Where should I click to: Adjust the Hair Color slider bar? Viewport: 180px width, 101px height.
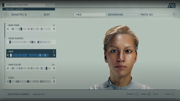click(31, 68)
